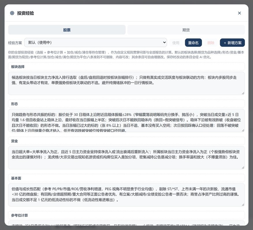Viewport: 253px width, 230px height.
Task: Click the 板块选择 section title field
Action: [x=127, y=67]
